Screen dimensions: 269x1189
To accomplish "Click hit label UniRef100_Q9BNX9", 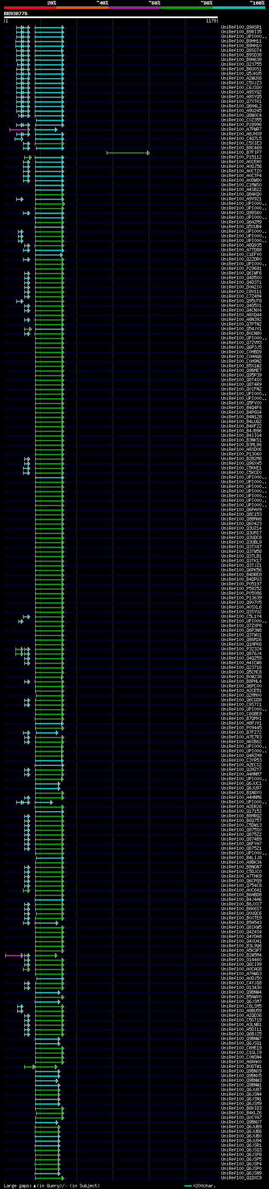I will [x=241, y=1071].
